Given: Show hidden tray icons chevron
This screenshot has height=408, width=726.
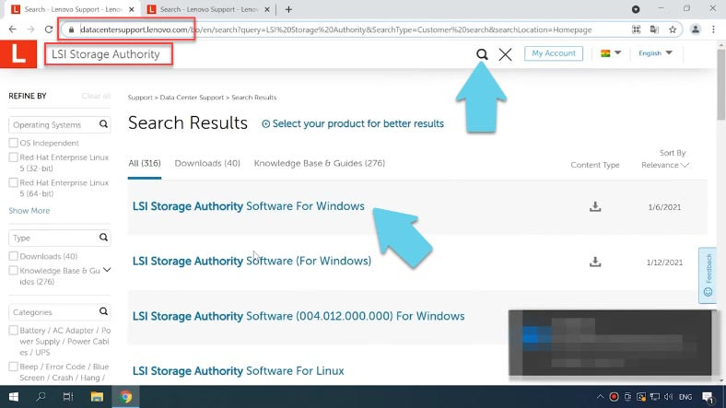Looking at the screenshot, I should [600, 397].
